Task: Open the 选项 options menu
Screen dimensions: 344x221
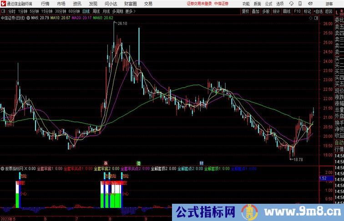Action: (280, 4)
